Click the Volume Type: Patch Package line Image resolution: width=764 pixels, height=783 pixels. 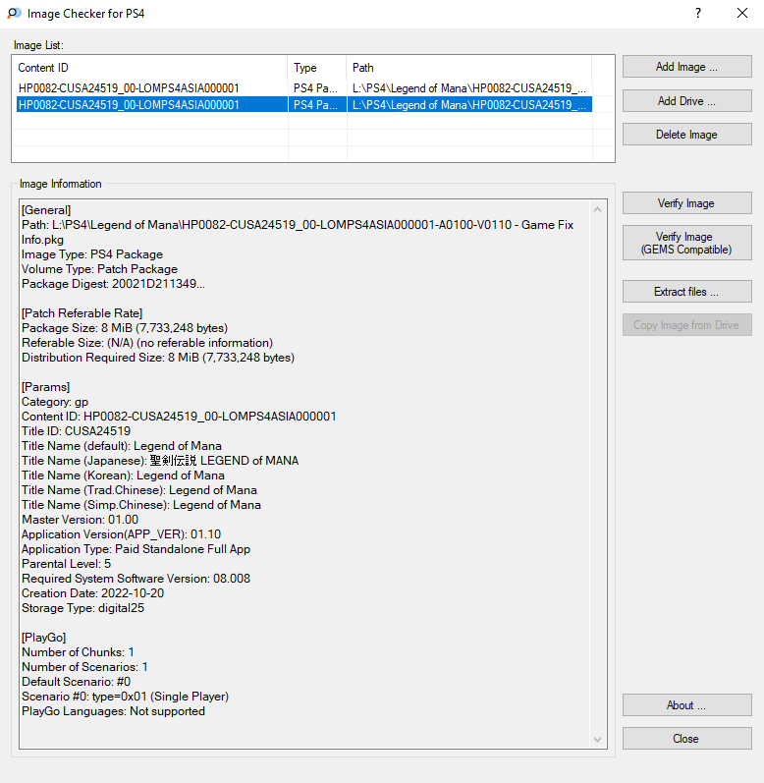coord(99,269)
